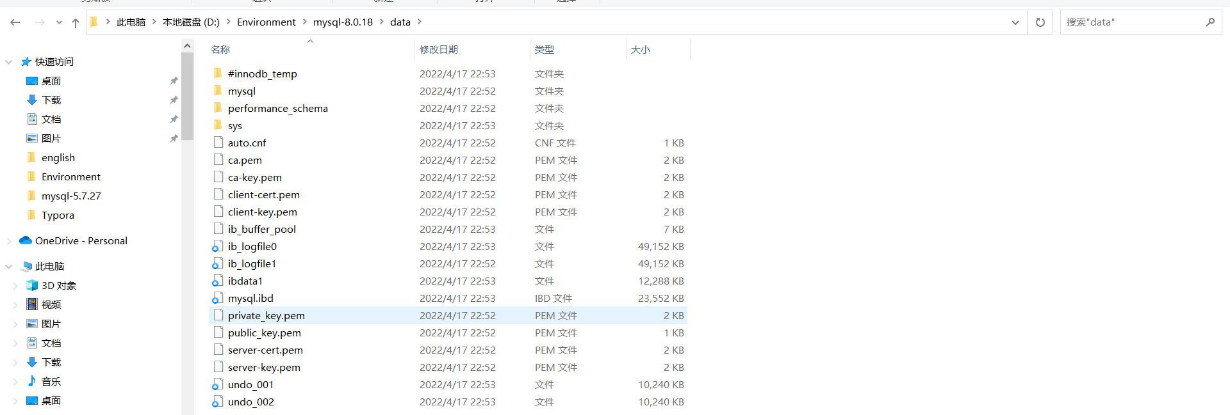The width and height of the screenshot is (1230, 415).
Task: Select 桌面 under 此电脑 tree
Action: pyautogui.click(x=51, y=401)
